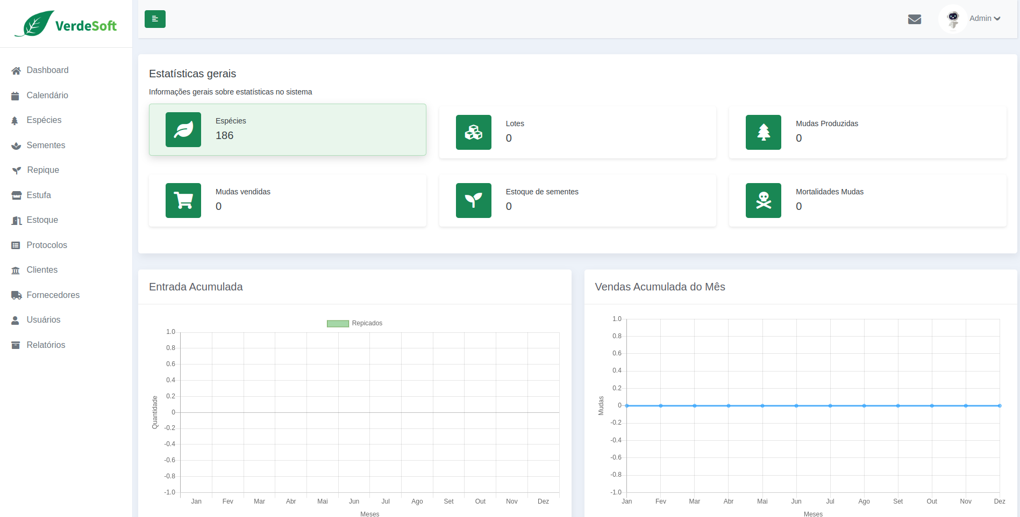The width and height of the screenshot is (1020, 517).
Task: Expand the Admin user dropdown
Action: [985, 18]
